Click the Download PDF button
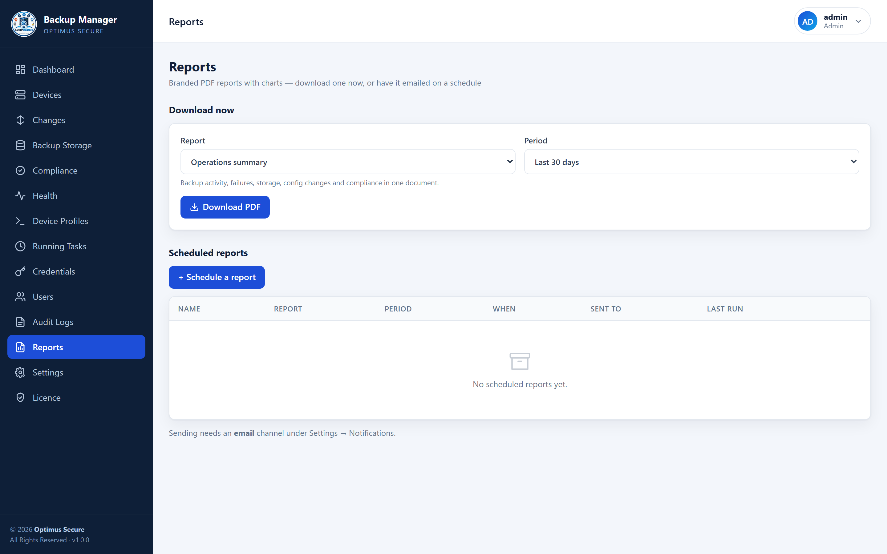Viewport: 887px width, 554px height. (225, 207)
